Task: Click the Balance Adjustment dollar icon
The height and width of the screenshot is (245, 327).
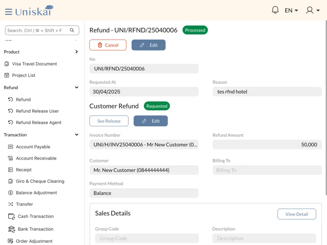Action: 11,193
